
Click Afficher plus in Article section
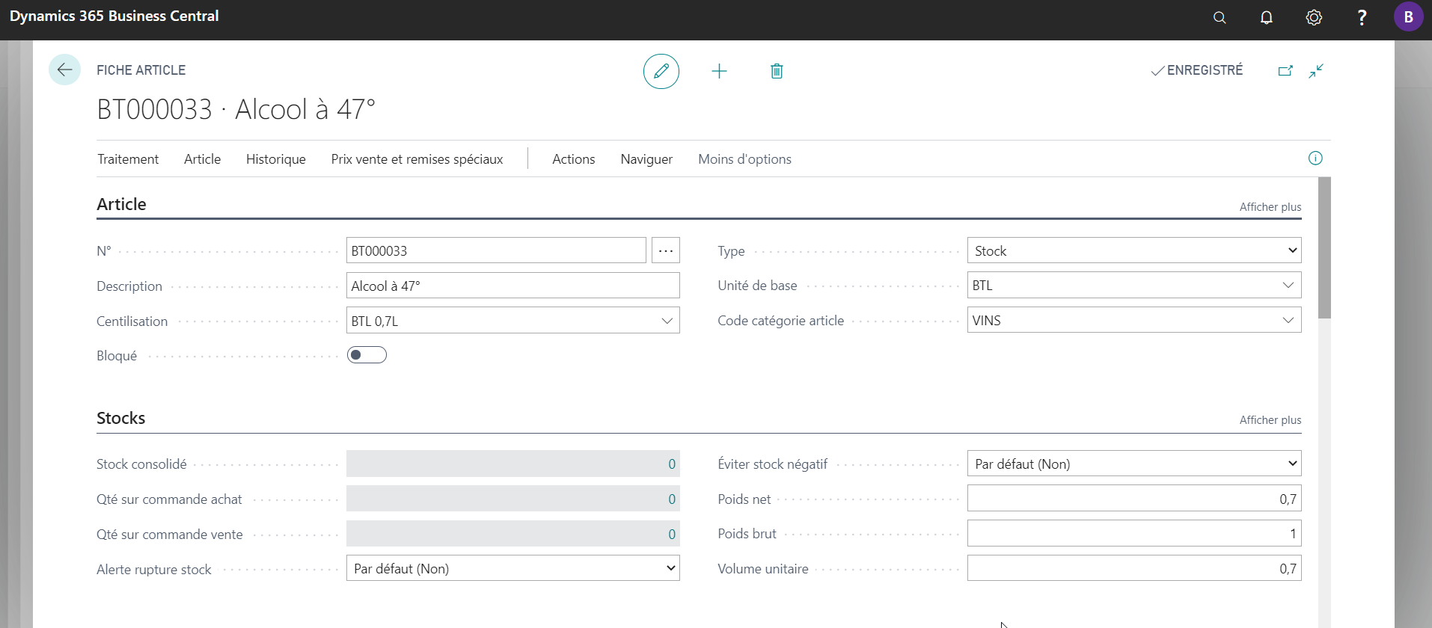1270,207
